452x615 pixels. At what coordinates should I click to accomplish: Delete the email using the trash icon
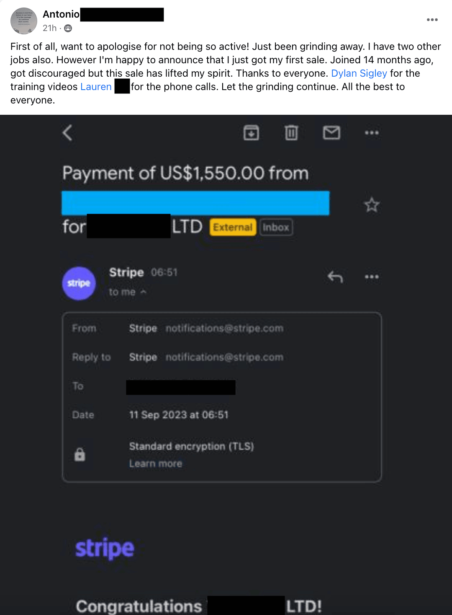291,133
